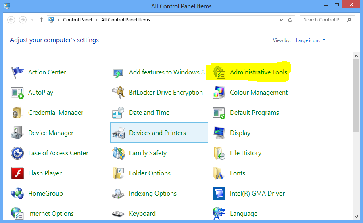Click the Indexing Options label
Screen dimensions: 363x223
coord(153,194)
